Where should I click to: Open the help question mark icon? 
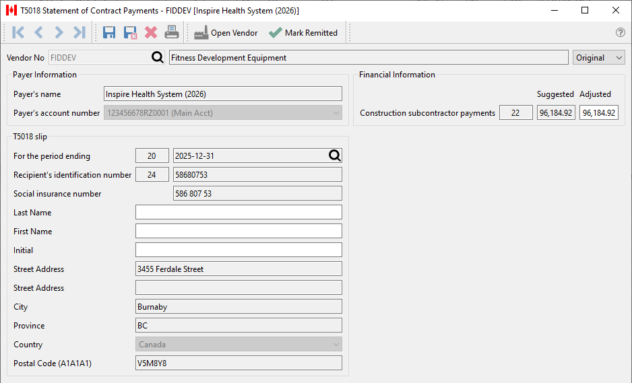(621, 32)
